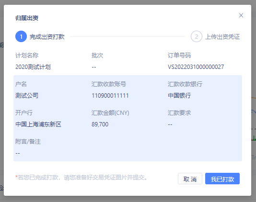This screenshot has height=202, width=256.
Task: Click the dialog title 归属出资
Action: [x=27, y=18]
